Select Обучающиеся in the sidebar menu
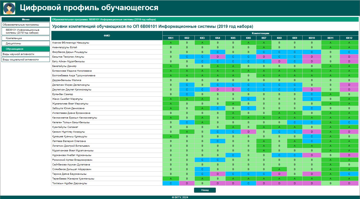Image resolution: width=360 pixels, height=199 pixels. (26, 49)
